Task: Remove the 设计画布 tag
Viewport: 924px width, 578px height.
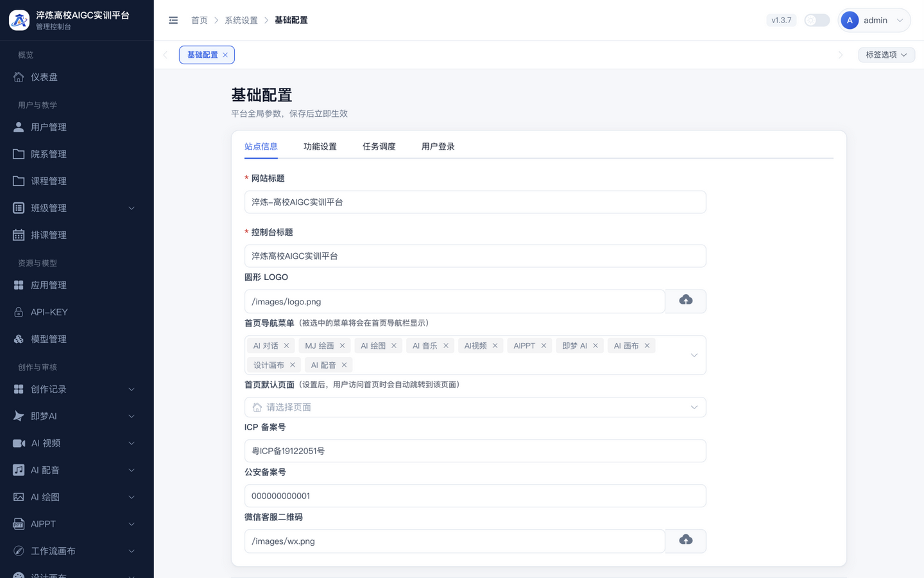Action: 293,365
